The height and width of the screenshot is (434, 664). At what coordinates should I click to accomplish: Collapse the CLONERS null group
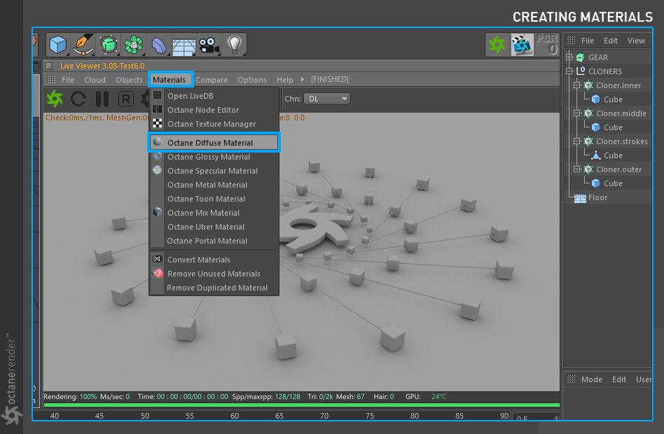569,71
